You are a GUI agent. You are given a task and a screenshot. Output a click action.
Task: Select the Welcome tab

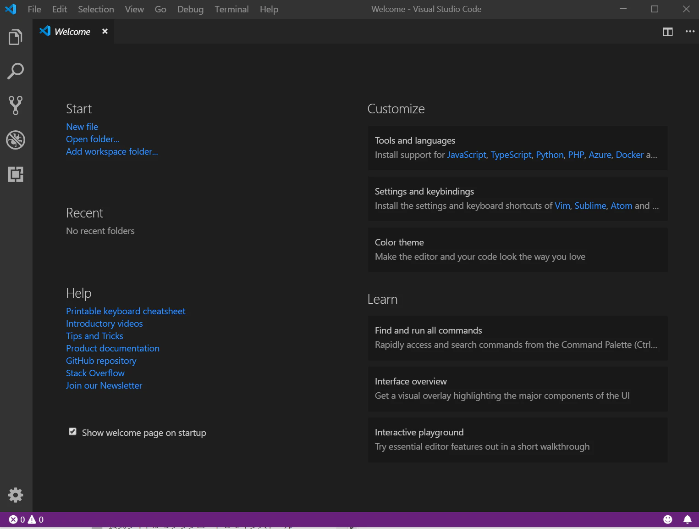click(x=72, y=32)
